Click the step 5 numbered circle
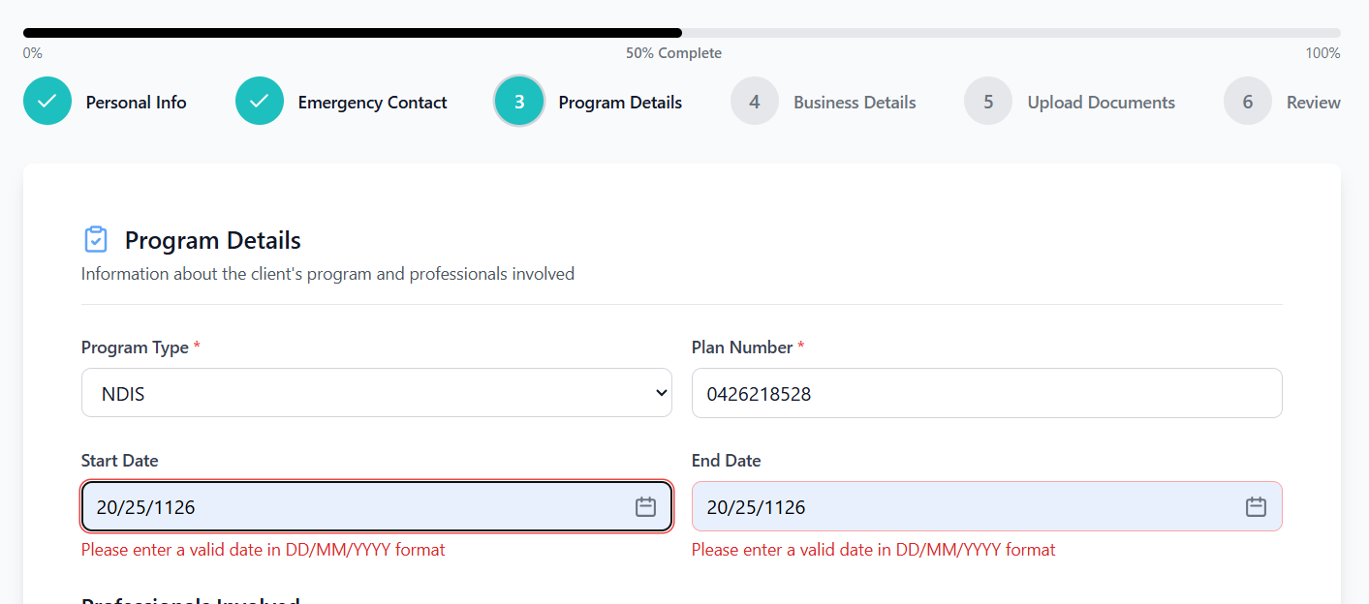The width and height of the screenshot is (1369, 604). (988, 102)
